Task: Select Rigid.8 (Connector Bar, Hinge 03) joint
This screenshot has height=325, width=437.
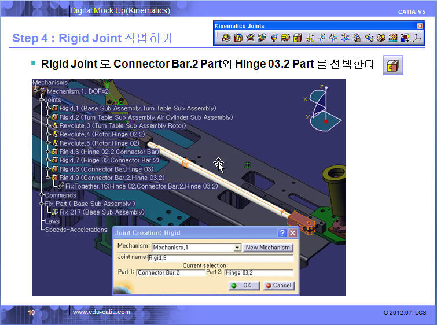Action: tap(107, 169)
